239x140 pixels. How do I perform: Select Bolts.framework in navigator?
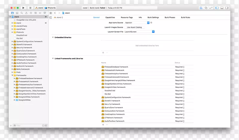(x=23, y=69)
